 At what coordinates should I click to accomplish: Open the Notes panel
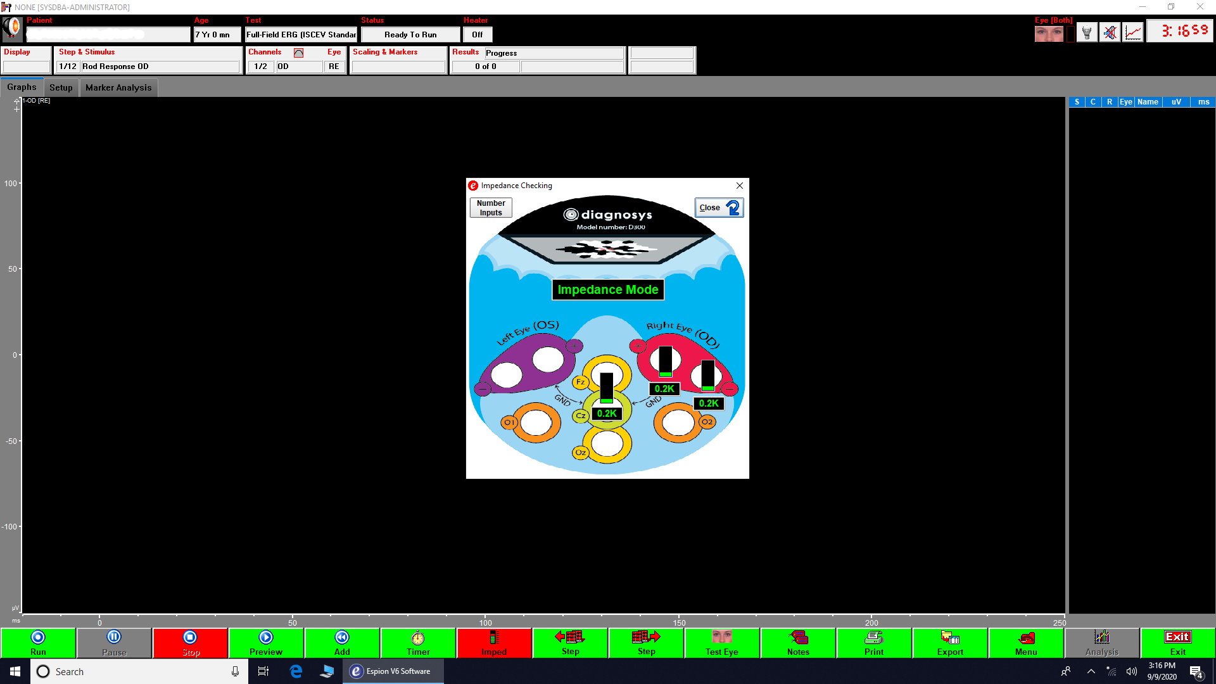(x=798, y=643)
